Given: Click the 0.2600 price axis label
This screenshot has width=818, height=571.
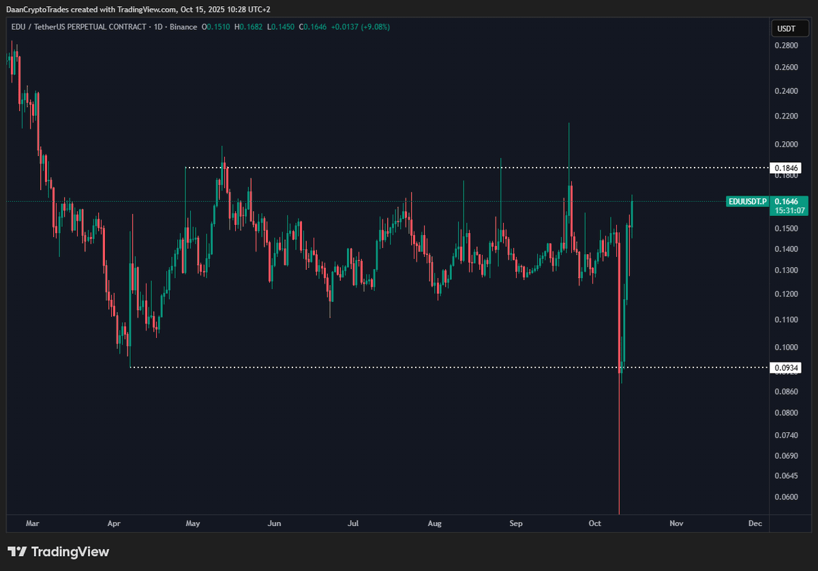Looking at the screenshot, I should point(786,67).
